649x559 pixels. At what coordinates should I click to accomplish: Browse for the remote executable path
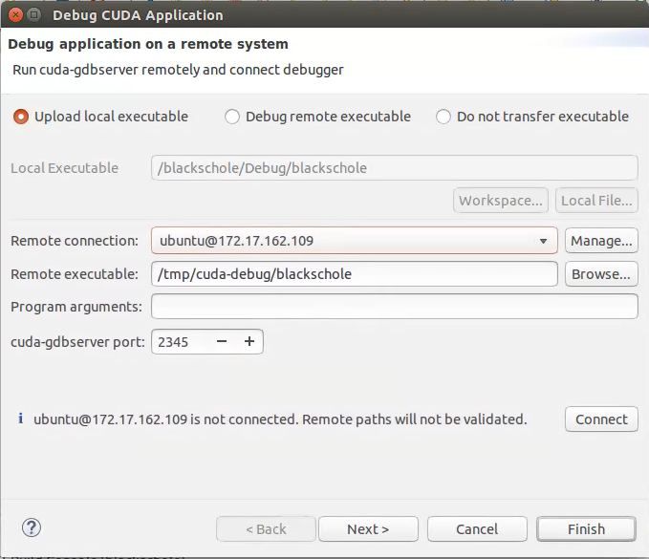click(x=601, y=274)
